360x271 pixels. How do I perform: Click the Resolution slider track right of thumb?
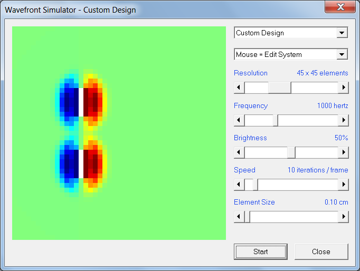(x=315, y=88)
